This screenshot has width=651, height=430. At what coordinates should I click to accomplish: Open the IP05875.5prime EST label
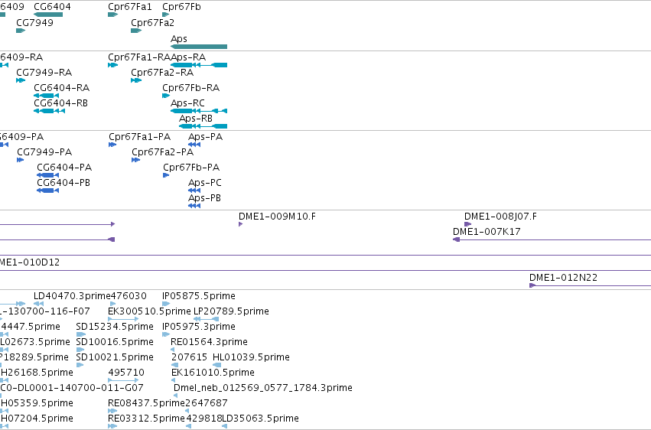coord(199,296)
